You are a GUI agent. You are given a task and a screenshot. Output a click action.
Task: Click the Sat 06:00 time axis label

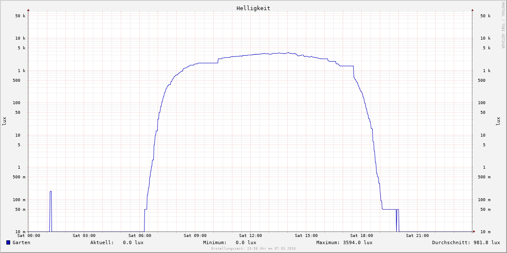140,236
